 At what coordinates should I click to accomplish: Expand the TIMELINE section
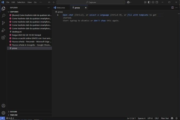coord(14,115)
